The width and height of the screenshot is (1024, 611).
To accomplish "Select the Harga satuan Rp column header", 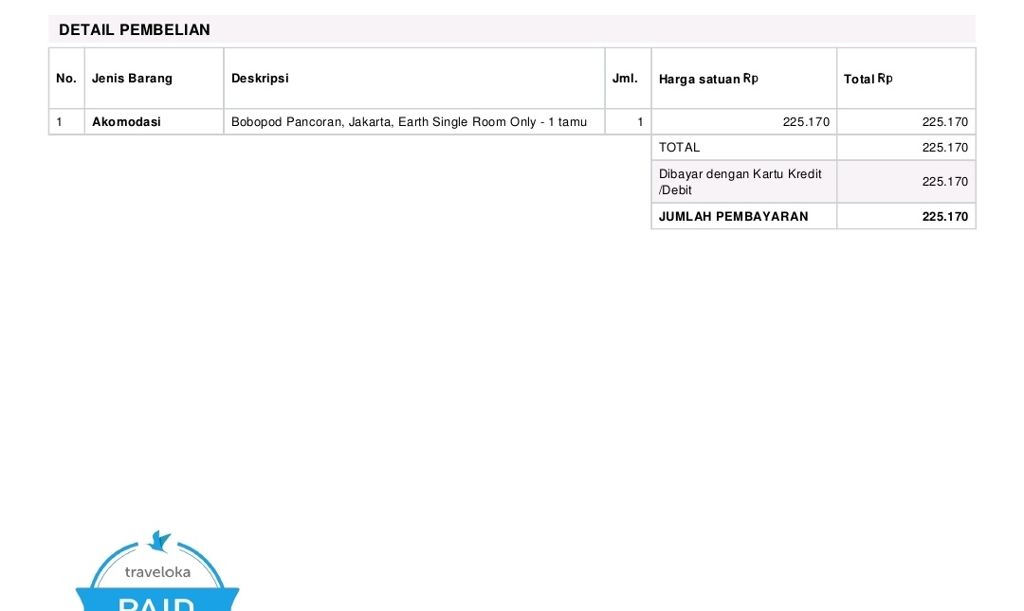I will pyautogui.click(x=744, y=79).
